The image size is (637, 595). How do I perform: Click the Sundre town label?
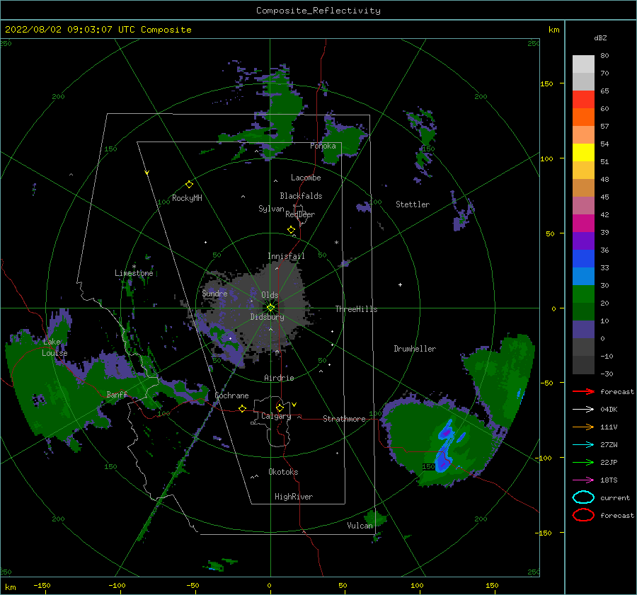[214, 294]
